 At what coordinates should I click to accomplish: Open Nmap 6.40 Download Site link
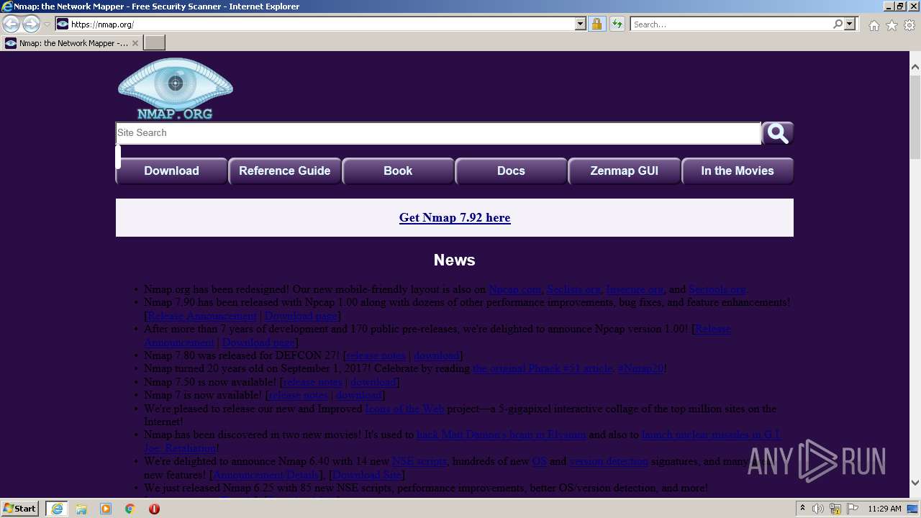click(367, 475)
